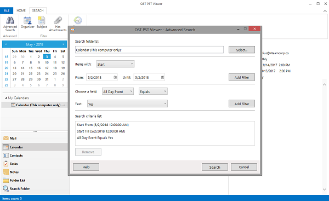This screenshot has width=329, height=201.
Task: Select May 3 in the mini calendar
Action: 47,56
